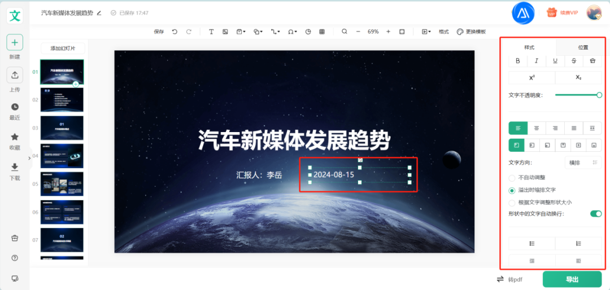The width and height of the screenshot is (610, 290).
Task: Apply strikethrough with the S icon
Action: point(574,60)
